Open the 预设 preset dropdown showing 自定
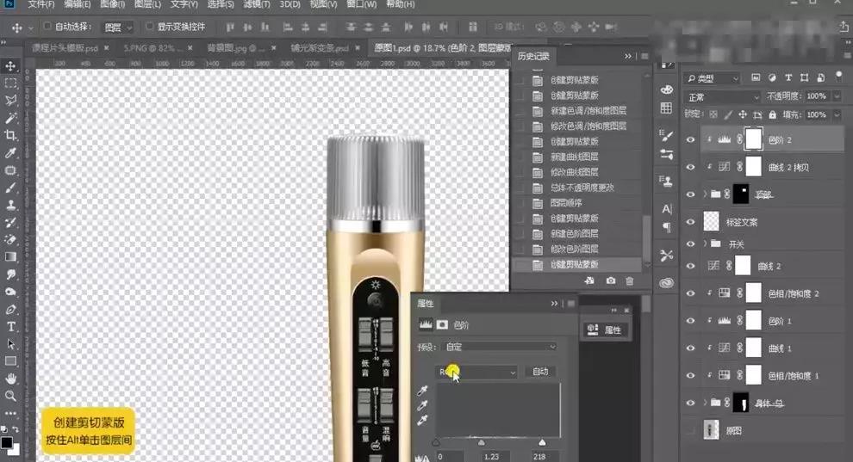Viewport: 853px width, 462px height. (500, 347)
